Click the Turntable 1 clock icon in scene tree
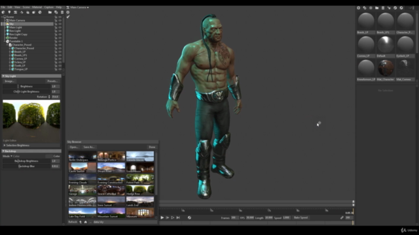419x235 pixels. coord(7,41)
